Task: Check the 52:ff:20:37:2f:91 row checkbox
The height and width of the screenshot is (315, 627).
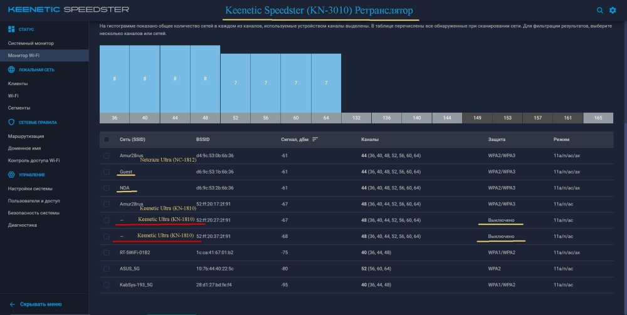Action: [107, 236]
